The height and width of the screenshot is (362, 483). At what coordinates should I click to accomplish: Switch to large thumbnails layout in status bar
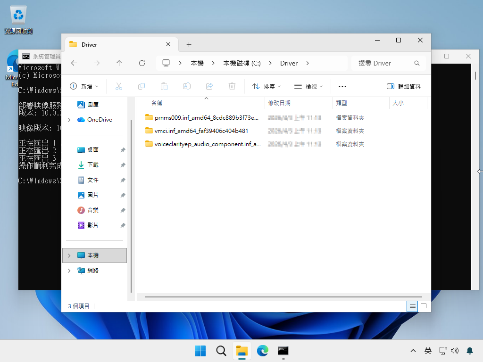pos(423,306)
